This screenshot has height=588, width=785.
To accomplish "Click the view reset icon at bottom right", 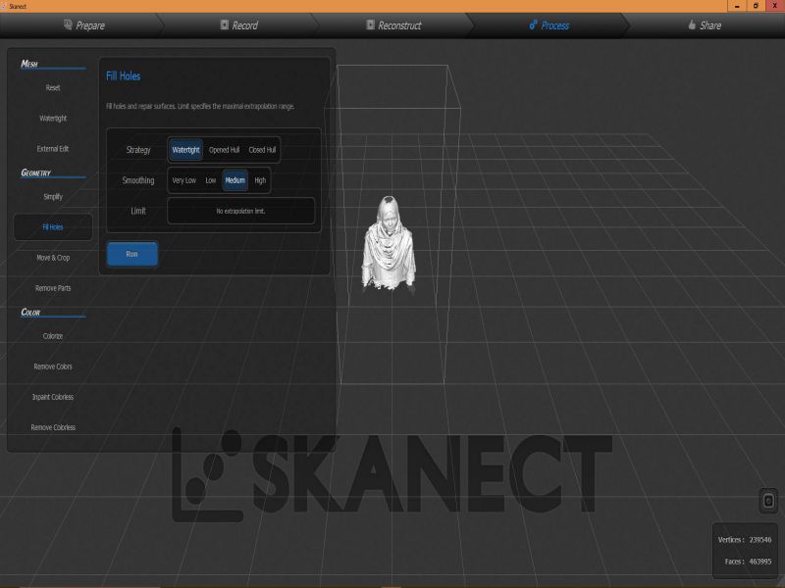I will [x=768, y=501].
